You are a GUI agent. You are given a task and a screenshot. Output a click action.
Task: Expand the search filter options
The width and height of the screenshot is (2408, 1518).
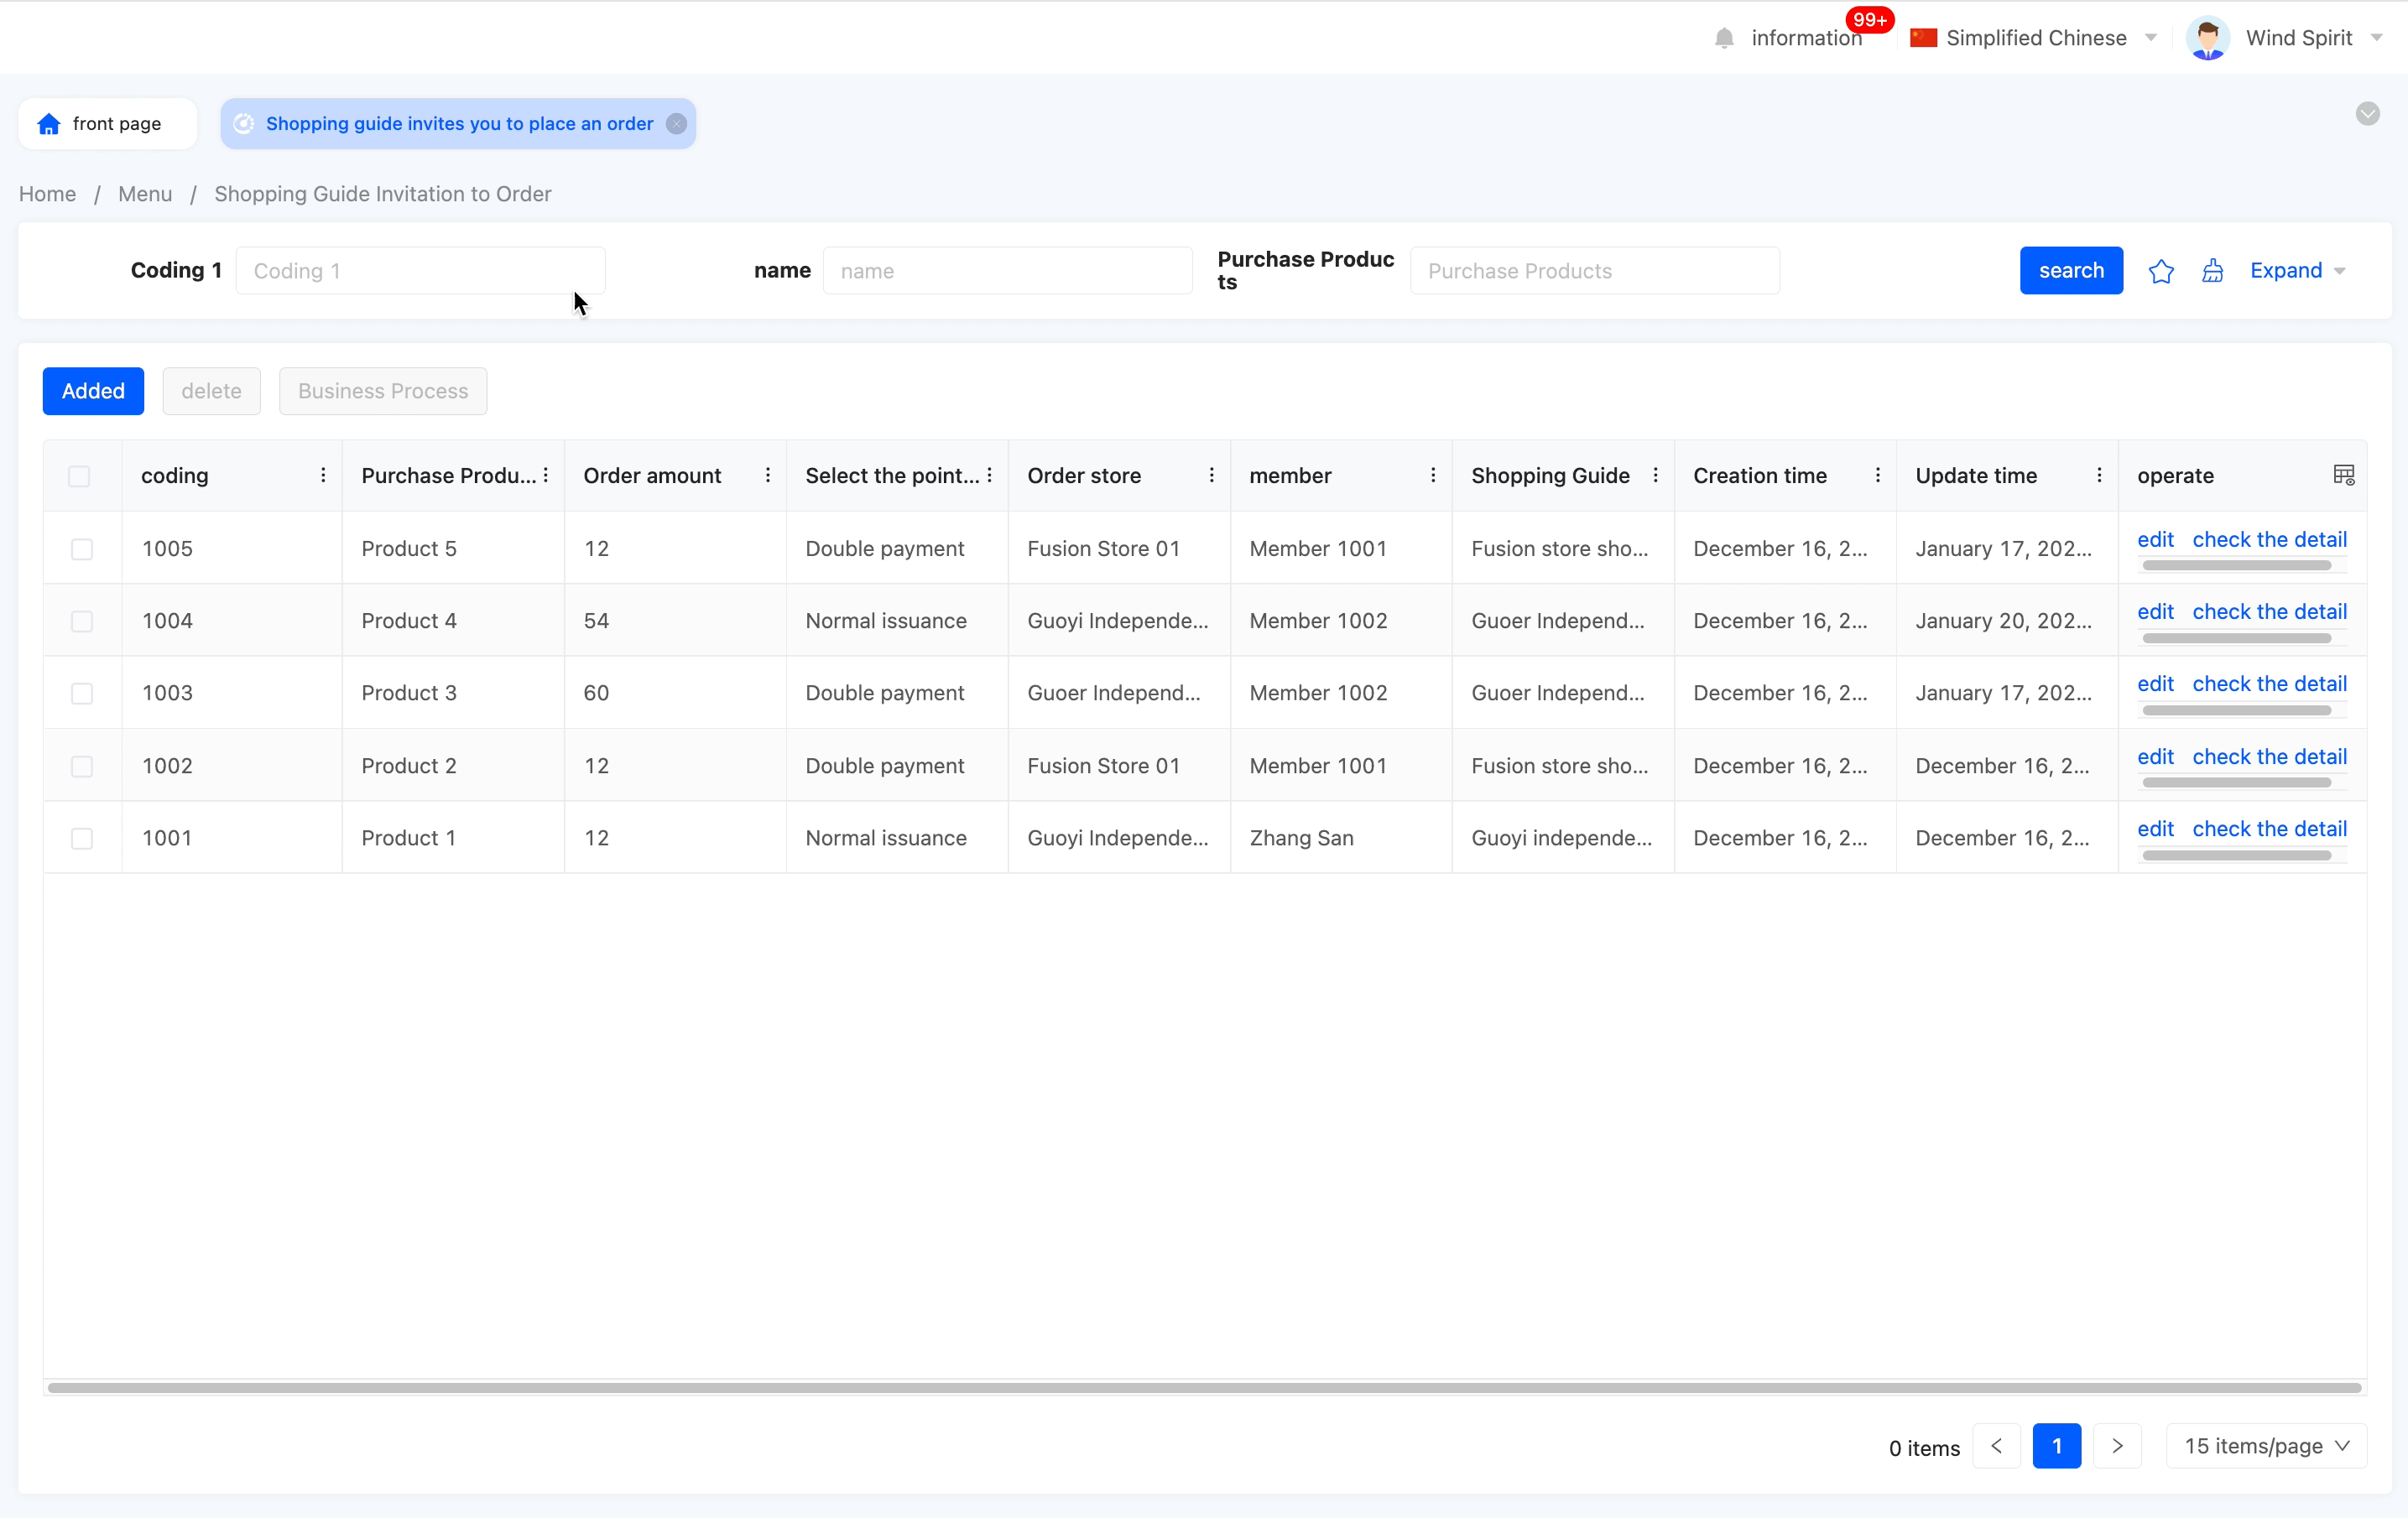[2297, 271]
